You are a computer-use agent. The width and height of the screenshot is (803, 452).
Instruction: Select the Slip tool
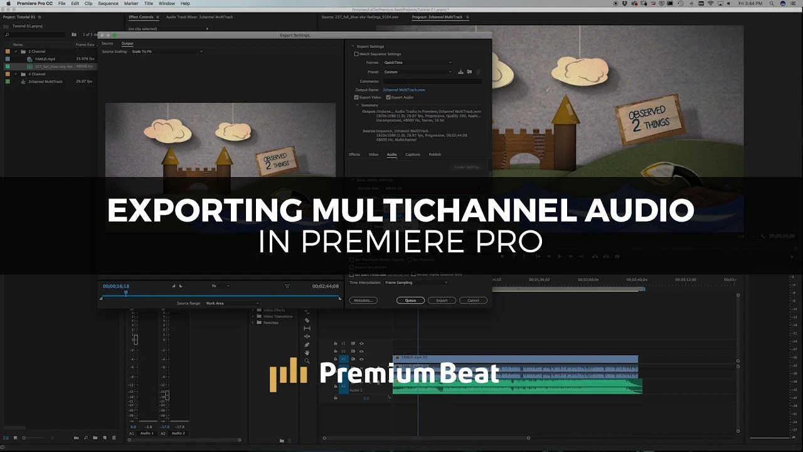click(307, 328)
